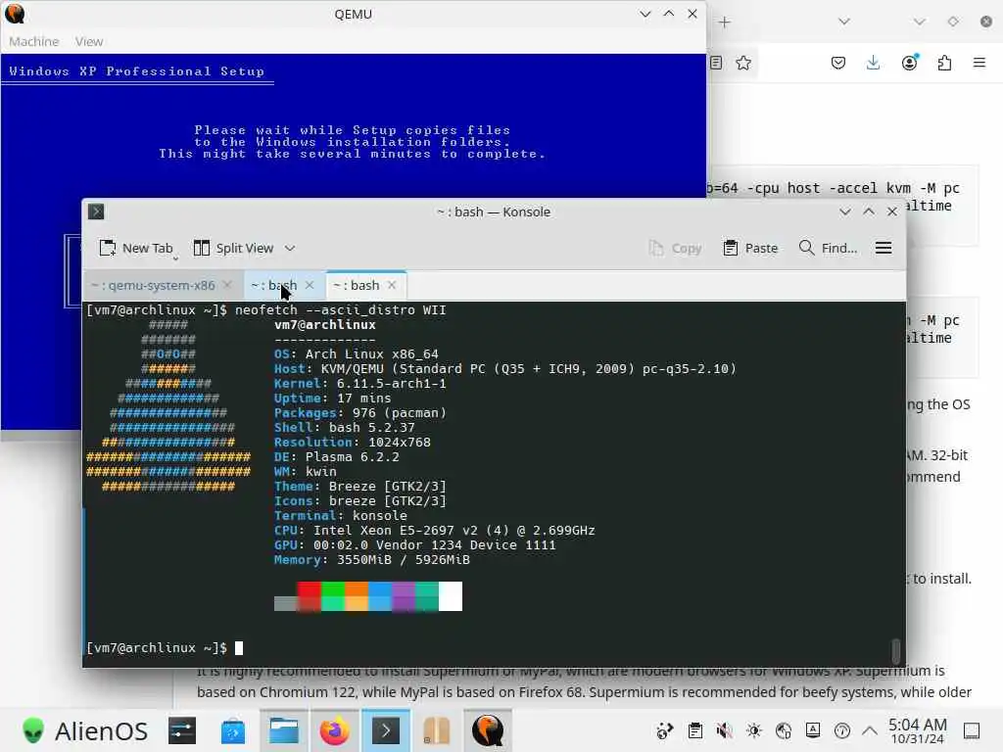Open brightness tray icon
Viewport: 1003px width, 752px height.
click(x=754, y=730)
